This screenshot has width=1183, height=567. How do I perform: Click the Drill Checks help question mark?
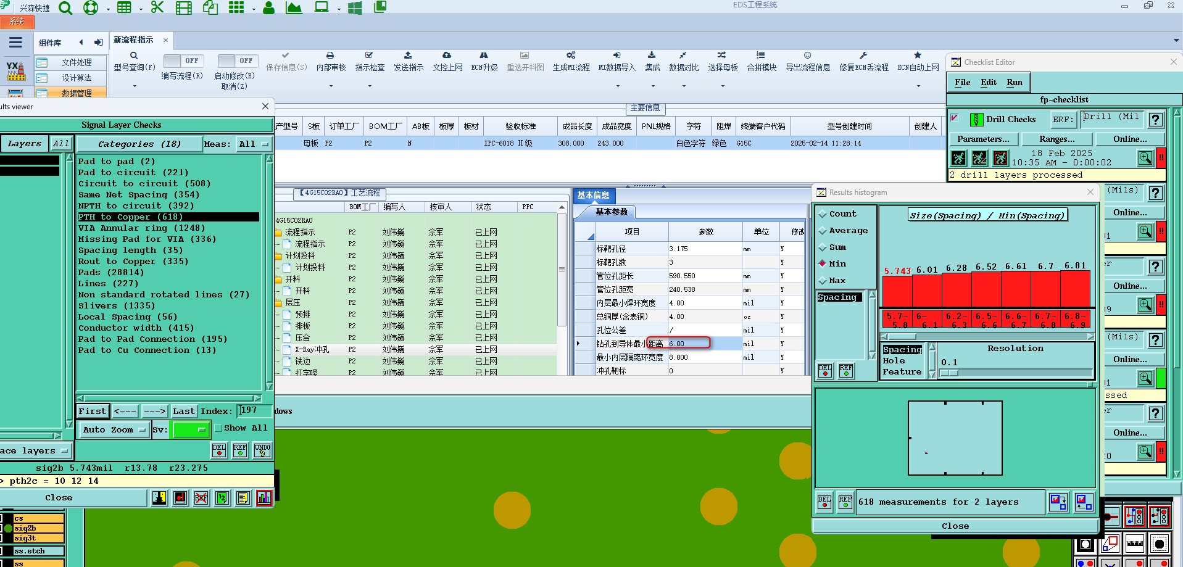(1156, 119)
